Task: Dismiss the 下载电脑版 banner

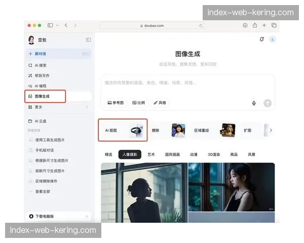Action: [x=87, y=216]
